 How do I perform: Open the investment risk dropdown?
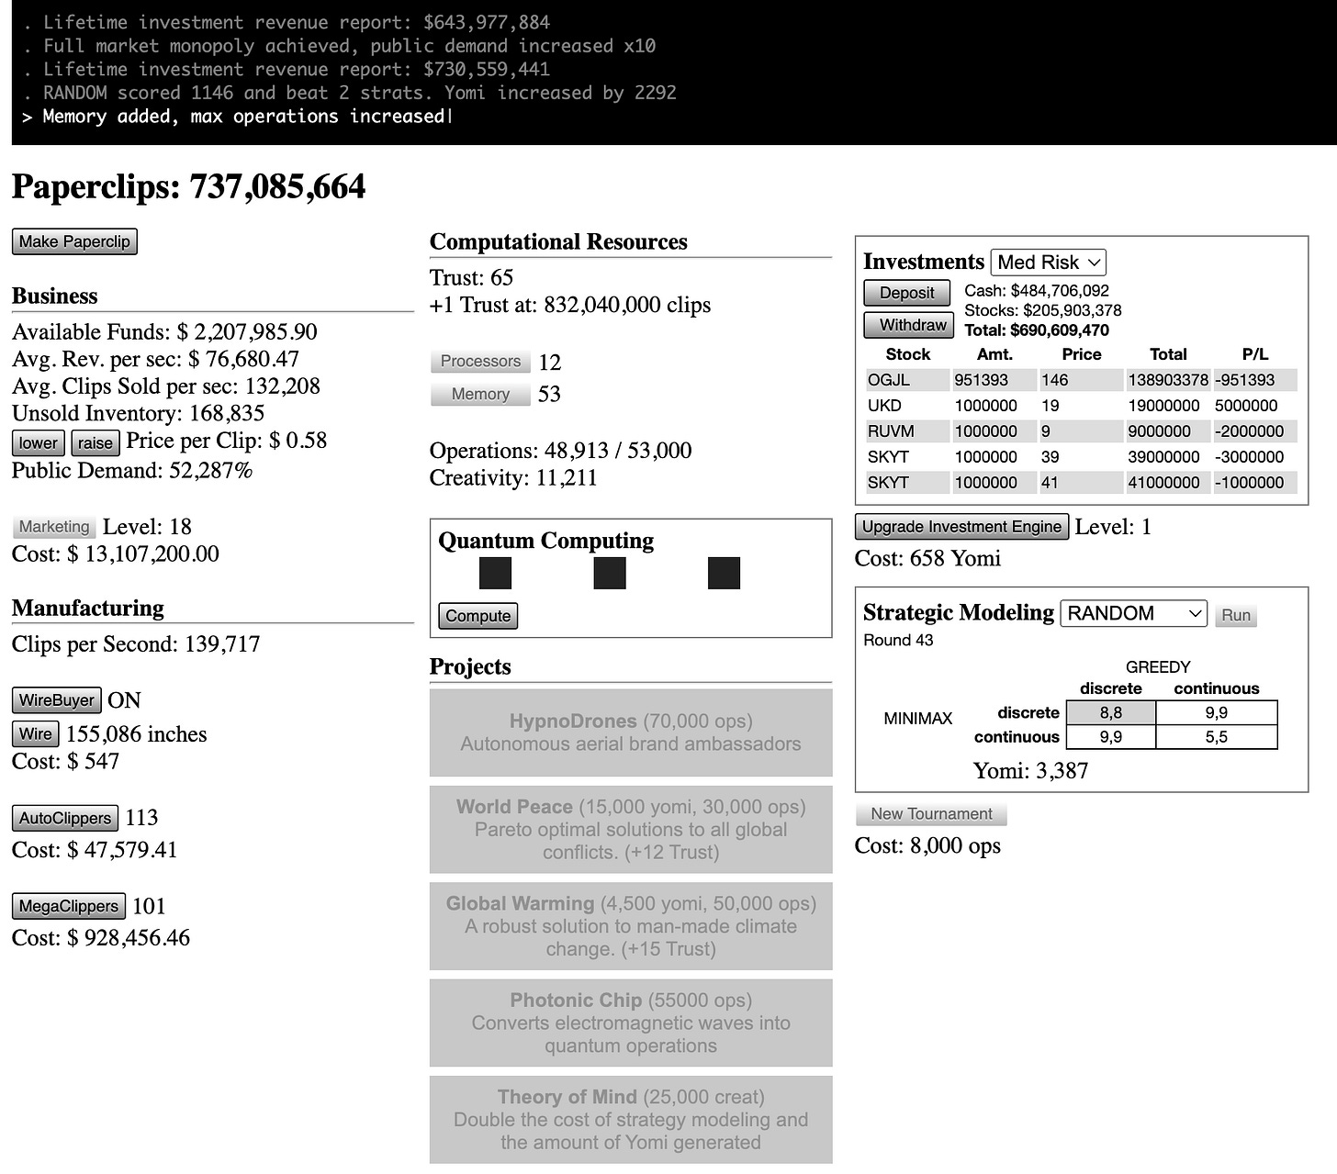point(1049,263)
